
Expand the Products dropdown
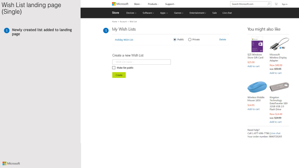click(153, 4)
